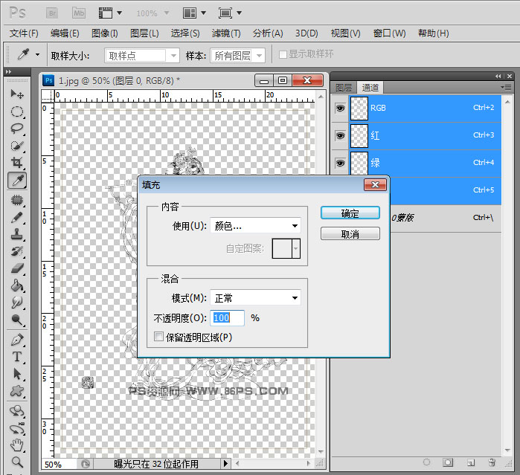The width and height of the screenshot is (520, 475).
Task: Create new channel icon
Action: click(471, 462)
